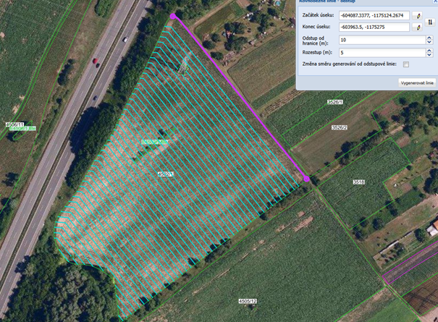Click parcel label 3518
Image resolution: width=438 pixels, height=322 pixels.
359,182
